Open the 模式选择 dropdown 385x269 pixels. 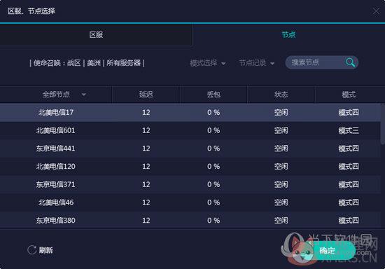208,63
